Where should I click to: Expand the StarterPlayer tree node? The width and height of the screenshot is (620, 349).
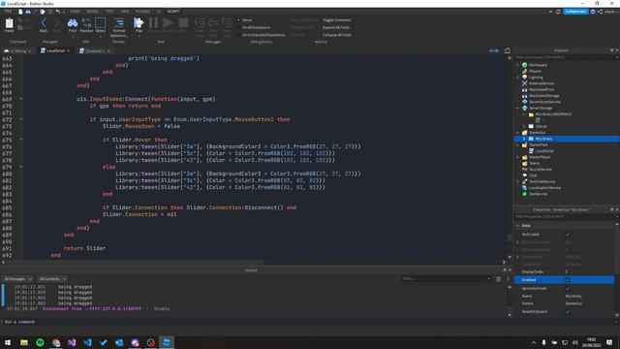517,157
